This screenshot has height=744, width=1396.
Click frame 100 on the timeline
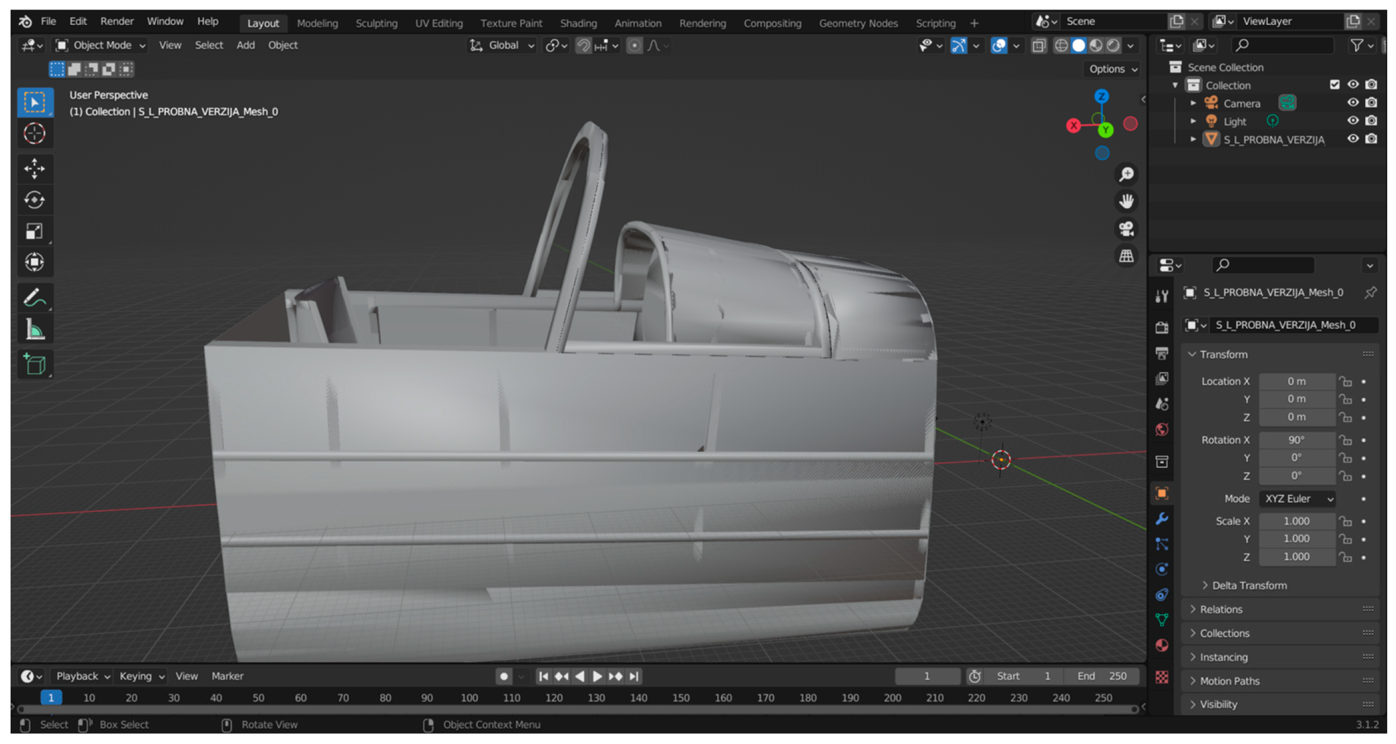[x=469, y=698]
